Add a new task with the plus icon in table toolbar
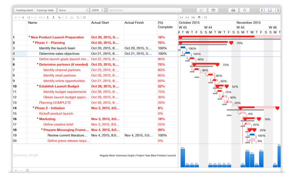This screenshot has height=185, width=293. tap(16, 17)
